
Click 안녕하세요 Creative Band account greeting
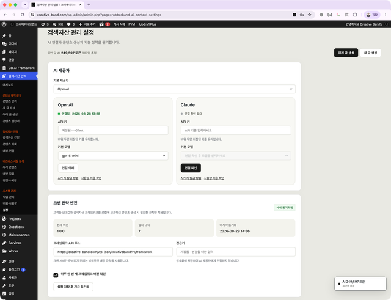tap(364, 24)
